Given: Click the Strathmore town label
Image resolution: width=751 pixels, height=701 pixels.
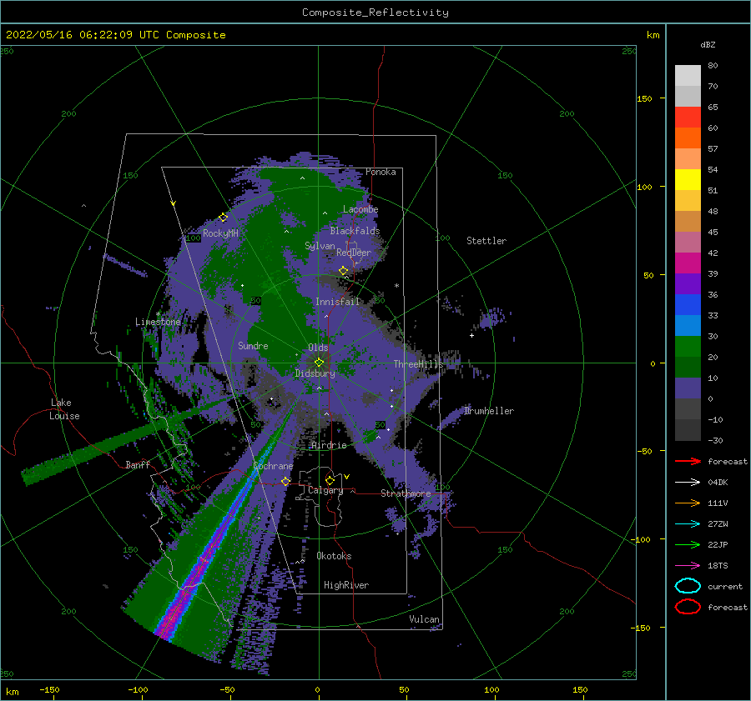Looking at the screenshot, I should (x=406, y=493).
